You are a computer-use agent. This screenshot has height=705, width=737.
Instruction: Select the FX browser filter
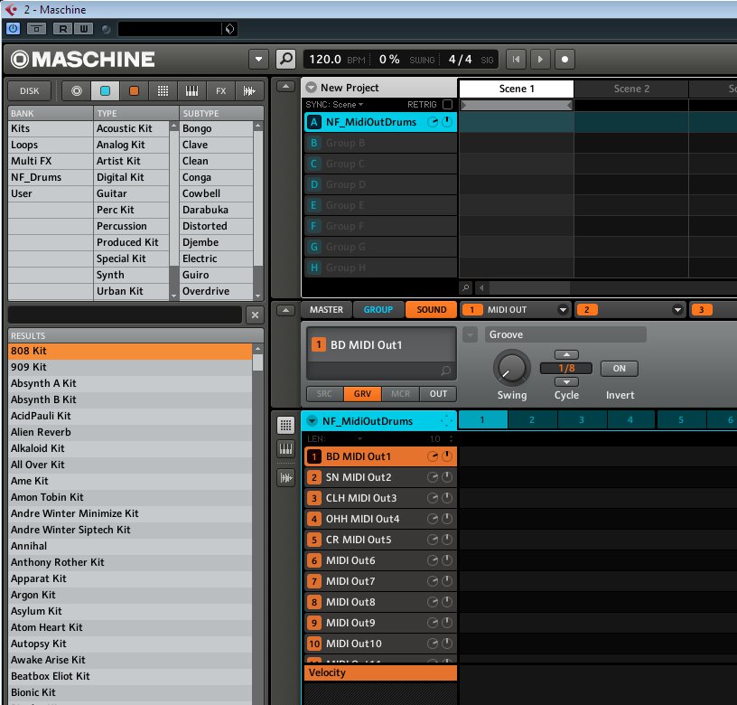(220, 90)
